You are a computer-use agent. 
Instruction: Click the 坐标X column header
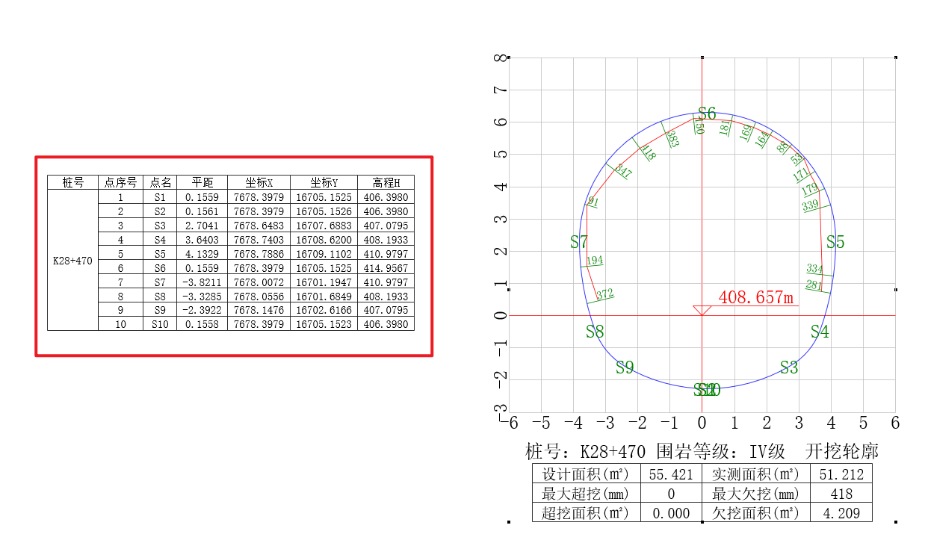click(259, 183)
